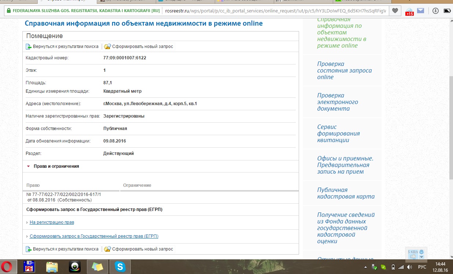
Task: Select 'Публичная кадастровая карта' in sidebar
Action: [x=345, y=193]
